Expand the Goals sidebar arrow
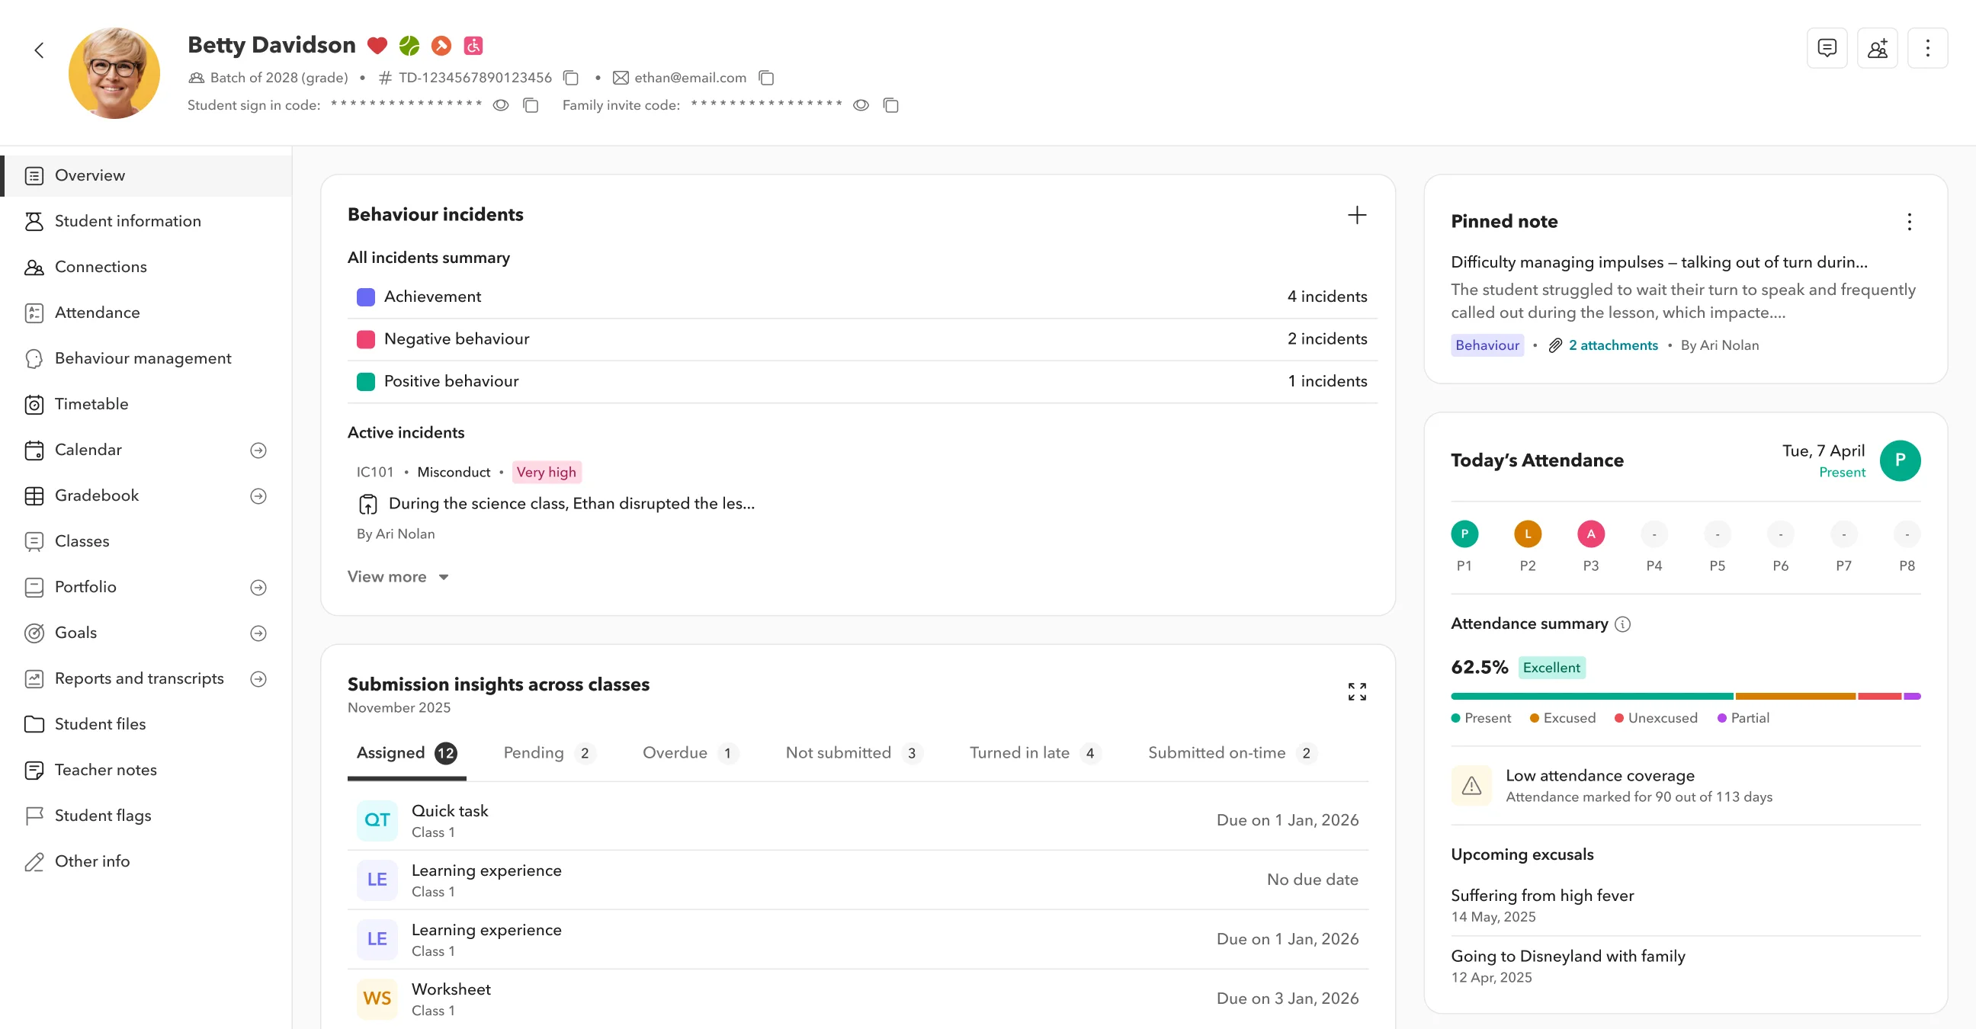The height and width of the screenshot is (1029, 1976). click(258, 633)
